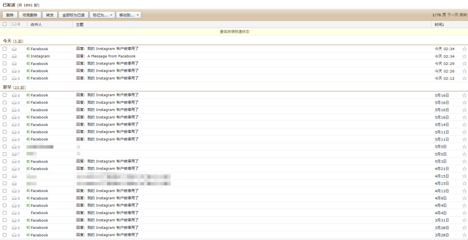Star the Facebook email sent today 02:34
Screen dimensions: 468x240
(465, 49)
